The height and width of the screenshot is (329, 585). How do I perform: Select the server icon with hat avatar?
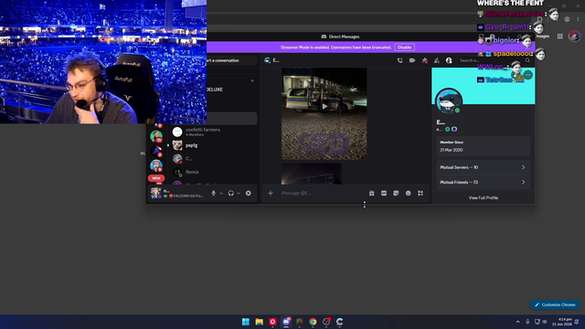coord(156,165)
